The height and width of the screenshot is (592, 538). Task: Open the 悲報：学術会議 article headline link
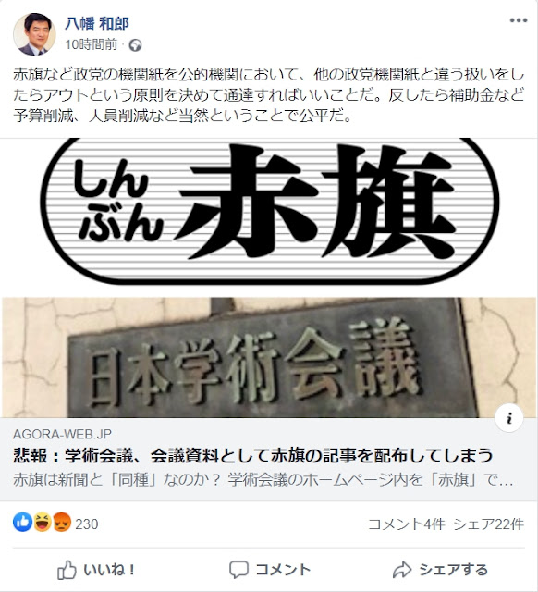[x=253, y=455]
